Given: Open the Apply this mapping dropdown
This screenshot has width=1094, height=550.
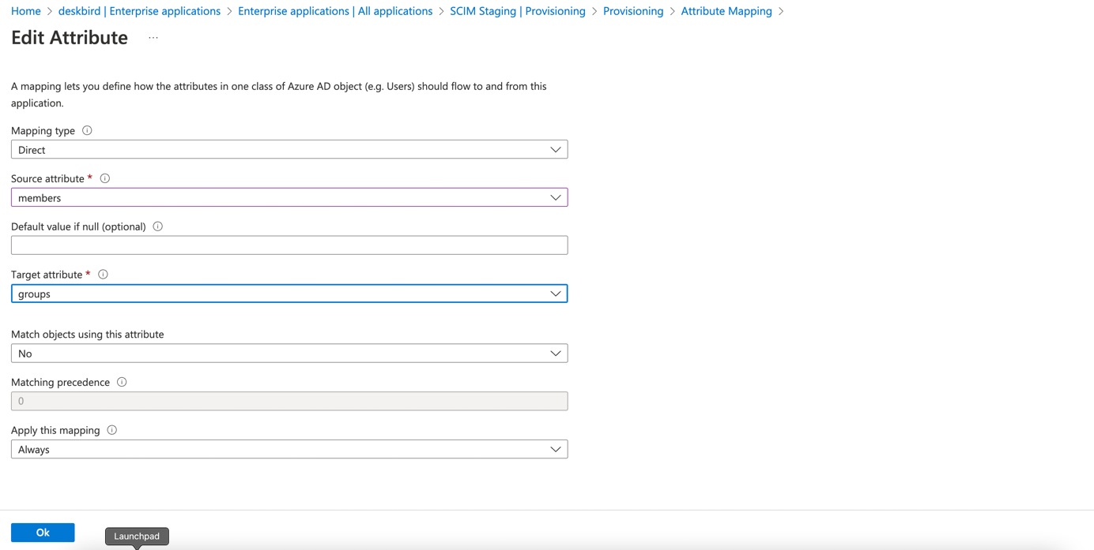Looking at the screenshot, I should 289,450.
